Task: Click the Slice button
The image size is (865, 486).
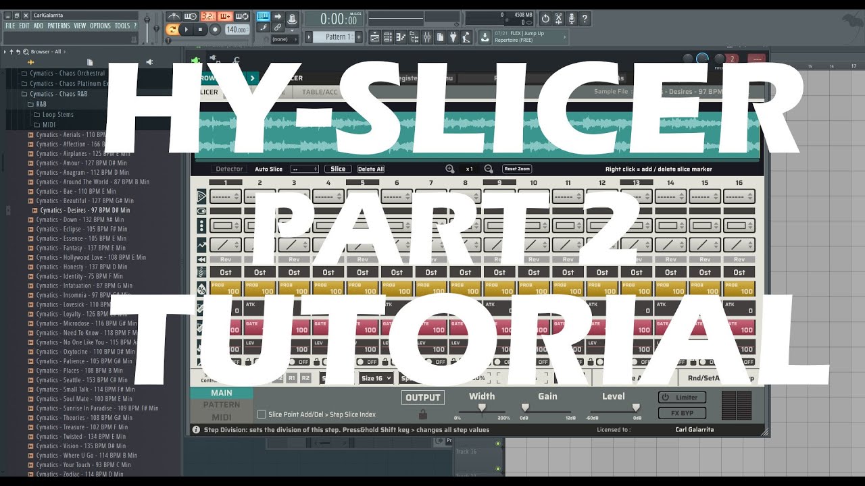Action: pyautogui.click(x=338, y=169)
